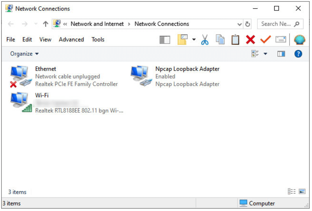Click the Copy icon in toolbar
Screen dimensions: 312x211
coord(221,40)
